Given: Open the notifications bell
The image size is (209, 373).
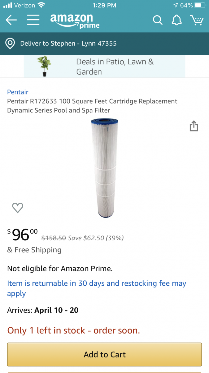Looking at the screenshot, I should point(176,21).
